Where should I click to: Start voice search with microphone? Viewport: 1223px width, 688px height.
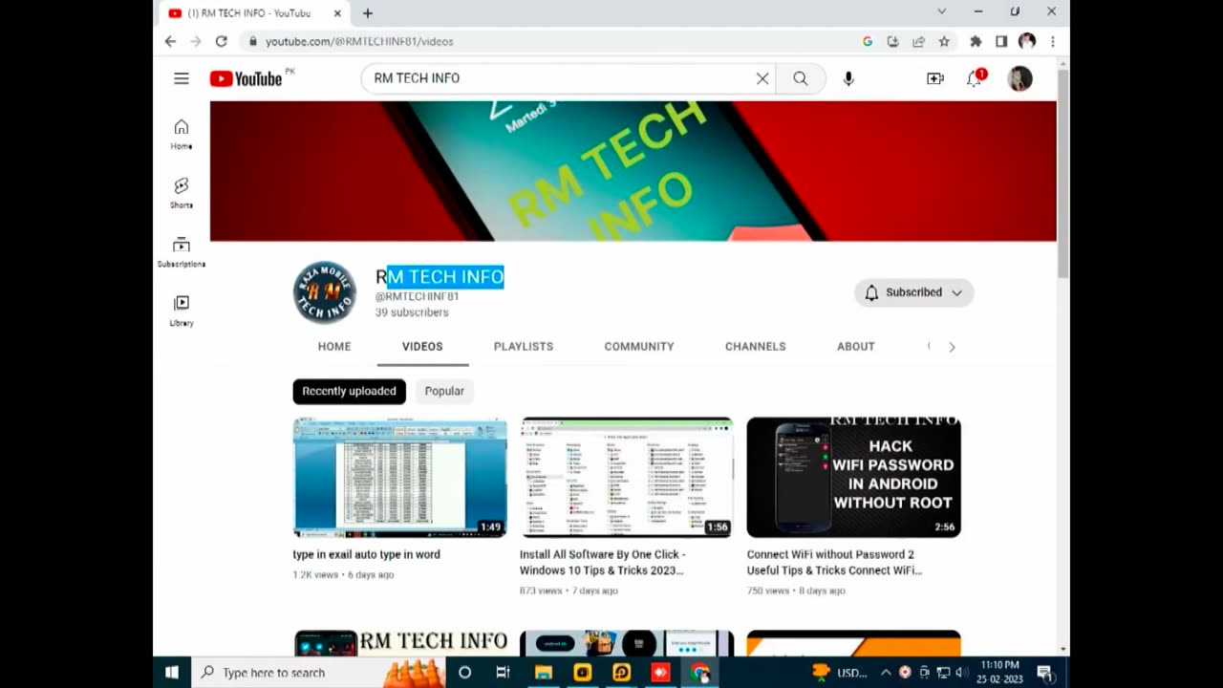[848, 78]
